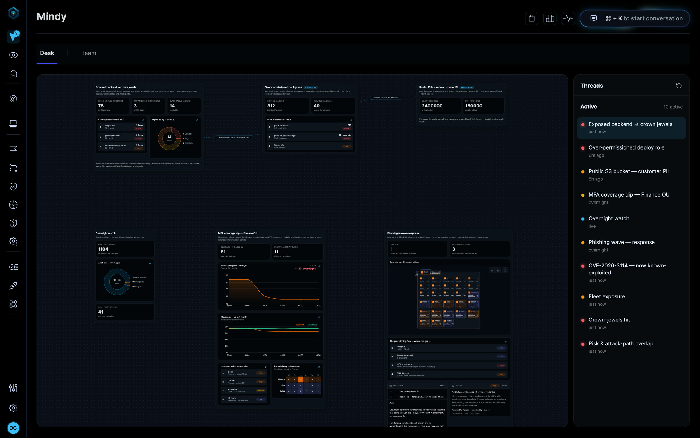700x438 pixels.
Task: Zoom in the Finance foothold graph
Action: pos(498,270)
